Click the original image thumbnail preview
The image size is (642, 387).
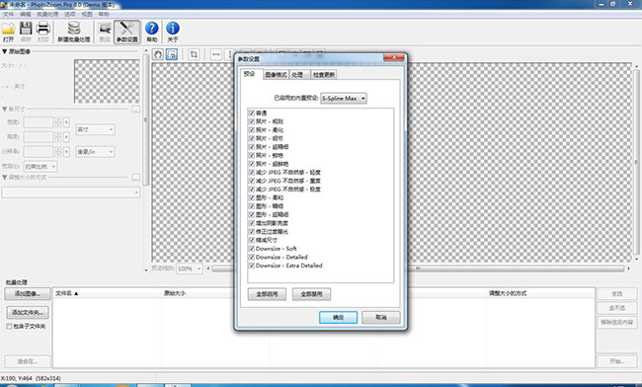[x=107, y=81]
